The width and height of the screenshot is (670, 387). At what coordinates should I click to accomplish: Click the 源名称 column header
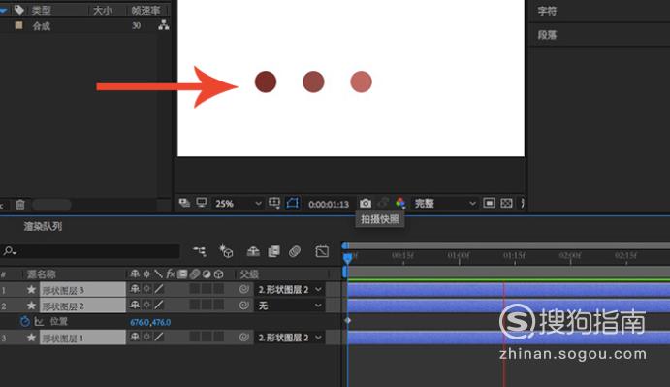pos(41,274)
